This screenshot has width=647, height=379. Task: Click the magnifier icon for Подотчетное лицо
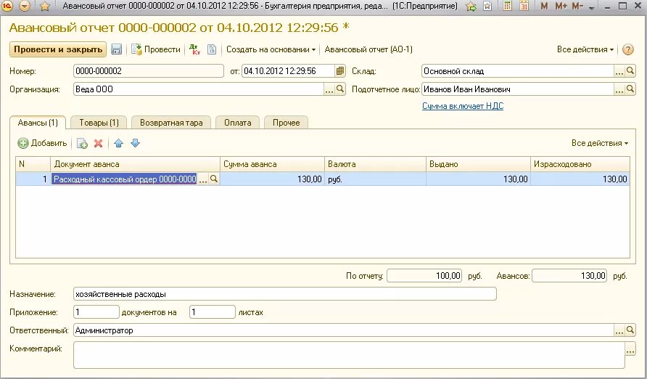pyautogui.click(x=630, y=89)
